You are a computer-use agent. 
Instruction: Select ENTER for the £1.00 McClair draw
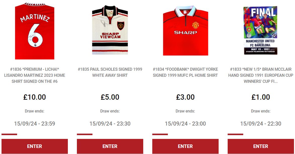pyautogui.click(x=261, y=146)
